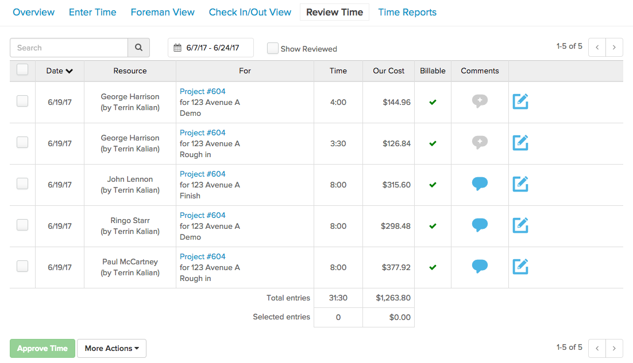633x363 pixels.
Task: Open the 6/7/17 - 6/24/17 date range picker
Action: click(211, 48)
